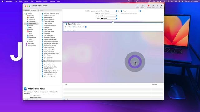Open the Workflow menu
Image resolution: width=200 pixels, height=112 pixels.
(x=38, y=1)
